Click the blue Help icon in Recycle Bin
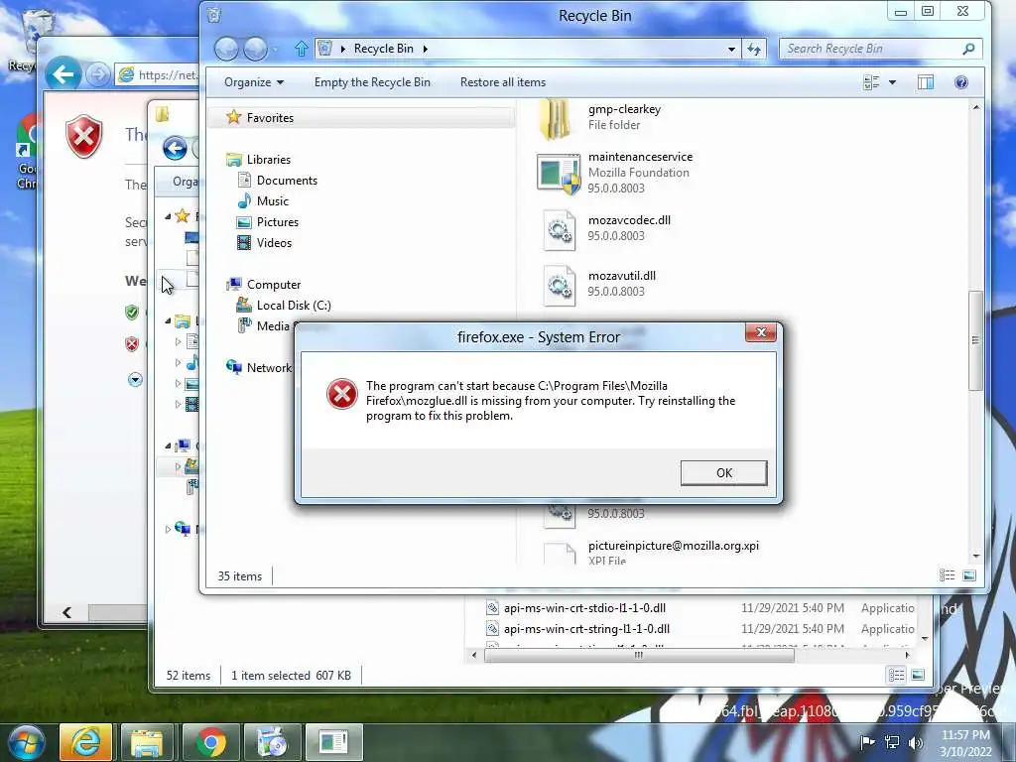 960,82
